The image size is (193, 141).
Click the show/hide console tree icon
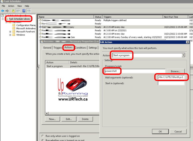[x=18, y=11]
